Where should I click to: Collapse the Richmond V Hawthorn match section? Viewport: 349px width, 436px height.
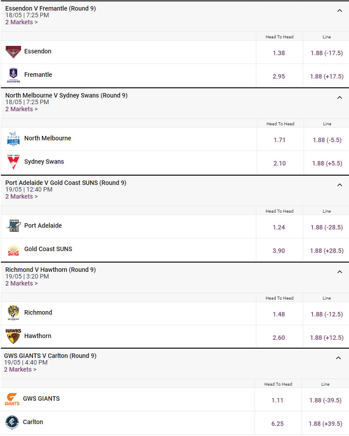pos(339,272)
